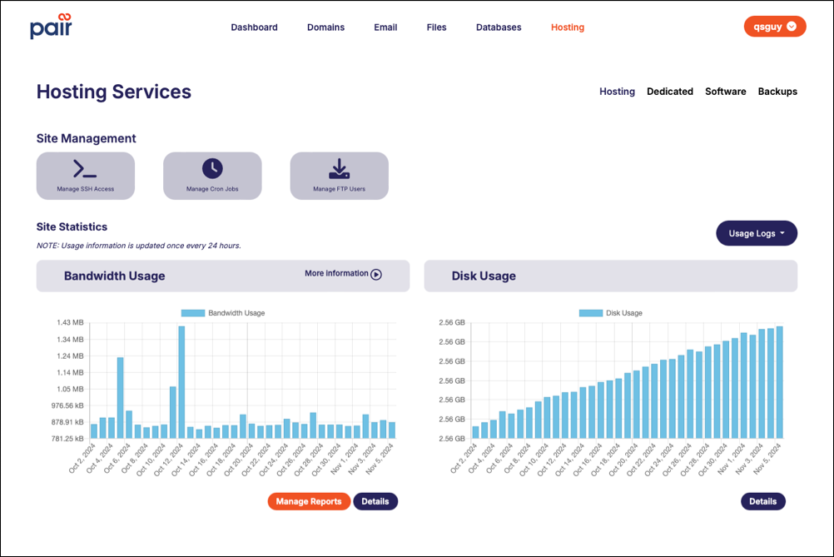
Task: Click the Manage Reports button
Action: click(x=309, y=501)
